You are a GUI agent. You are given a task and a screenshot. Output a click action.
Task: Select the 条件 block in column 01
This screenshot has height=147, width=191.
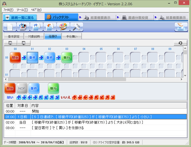click(x=33, y=57)
